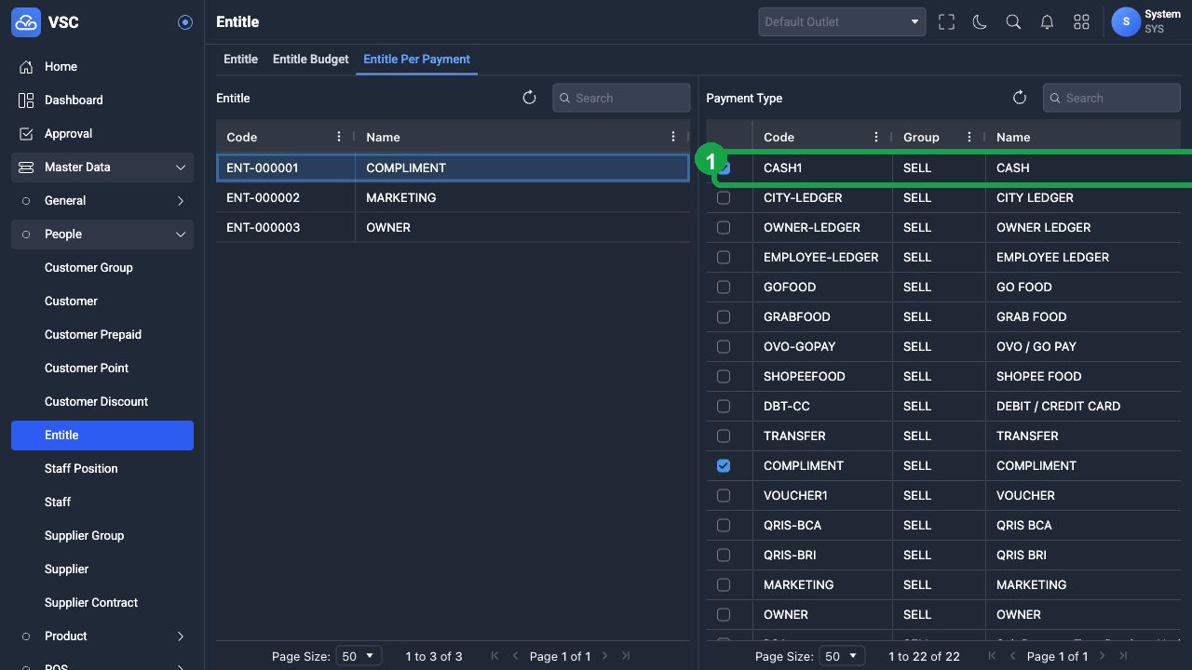The image size is (1192, 670).
Task: Select the MARKETING entitle row
Action: point(453,198)
